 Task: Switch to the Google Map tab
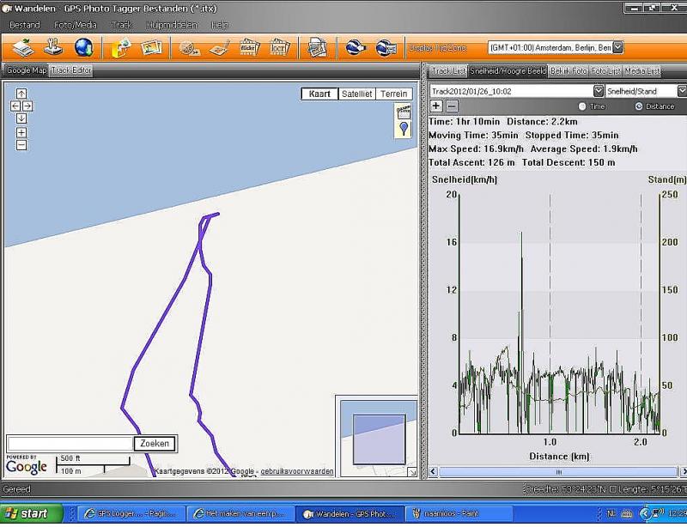(x=27, y=70)
